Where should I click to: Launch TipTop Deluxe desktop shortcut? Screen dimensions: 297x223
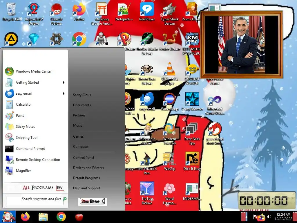pos(147,193)
